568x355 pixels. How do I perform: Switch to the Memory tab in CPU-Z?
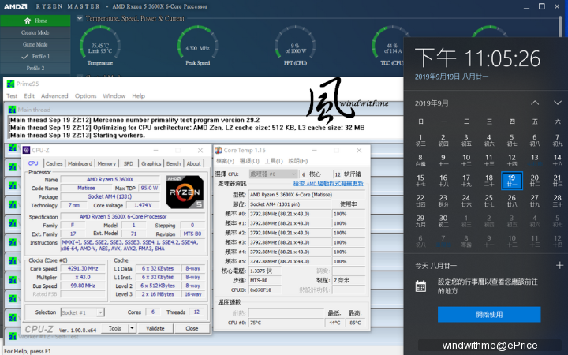106,164
